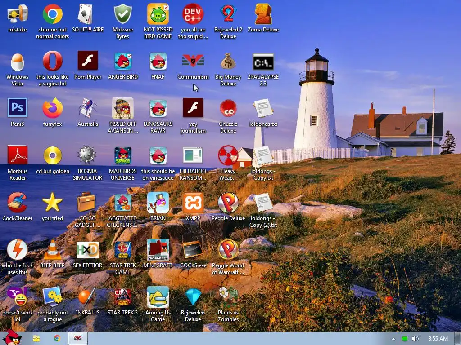The height and width of the screenshot is (345, 461).
Task: Click the 8:55 AM taskbar clock
Action: click(438, 339)
